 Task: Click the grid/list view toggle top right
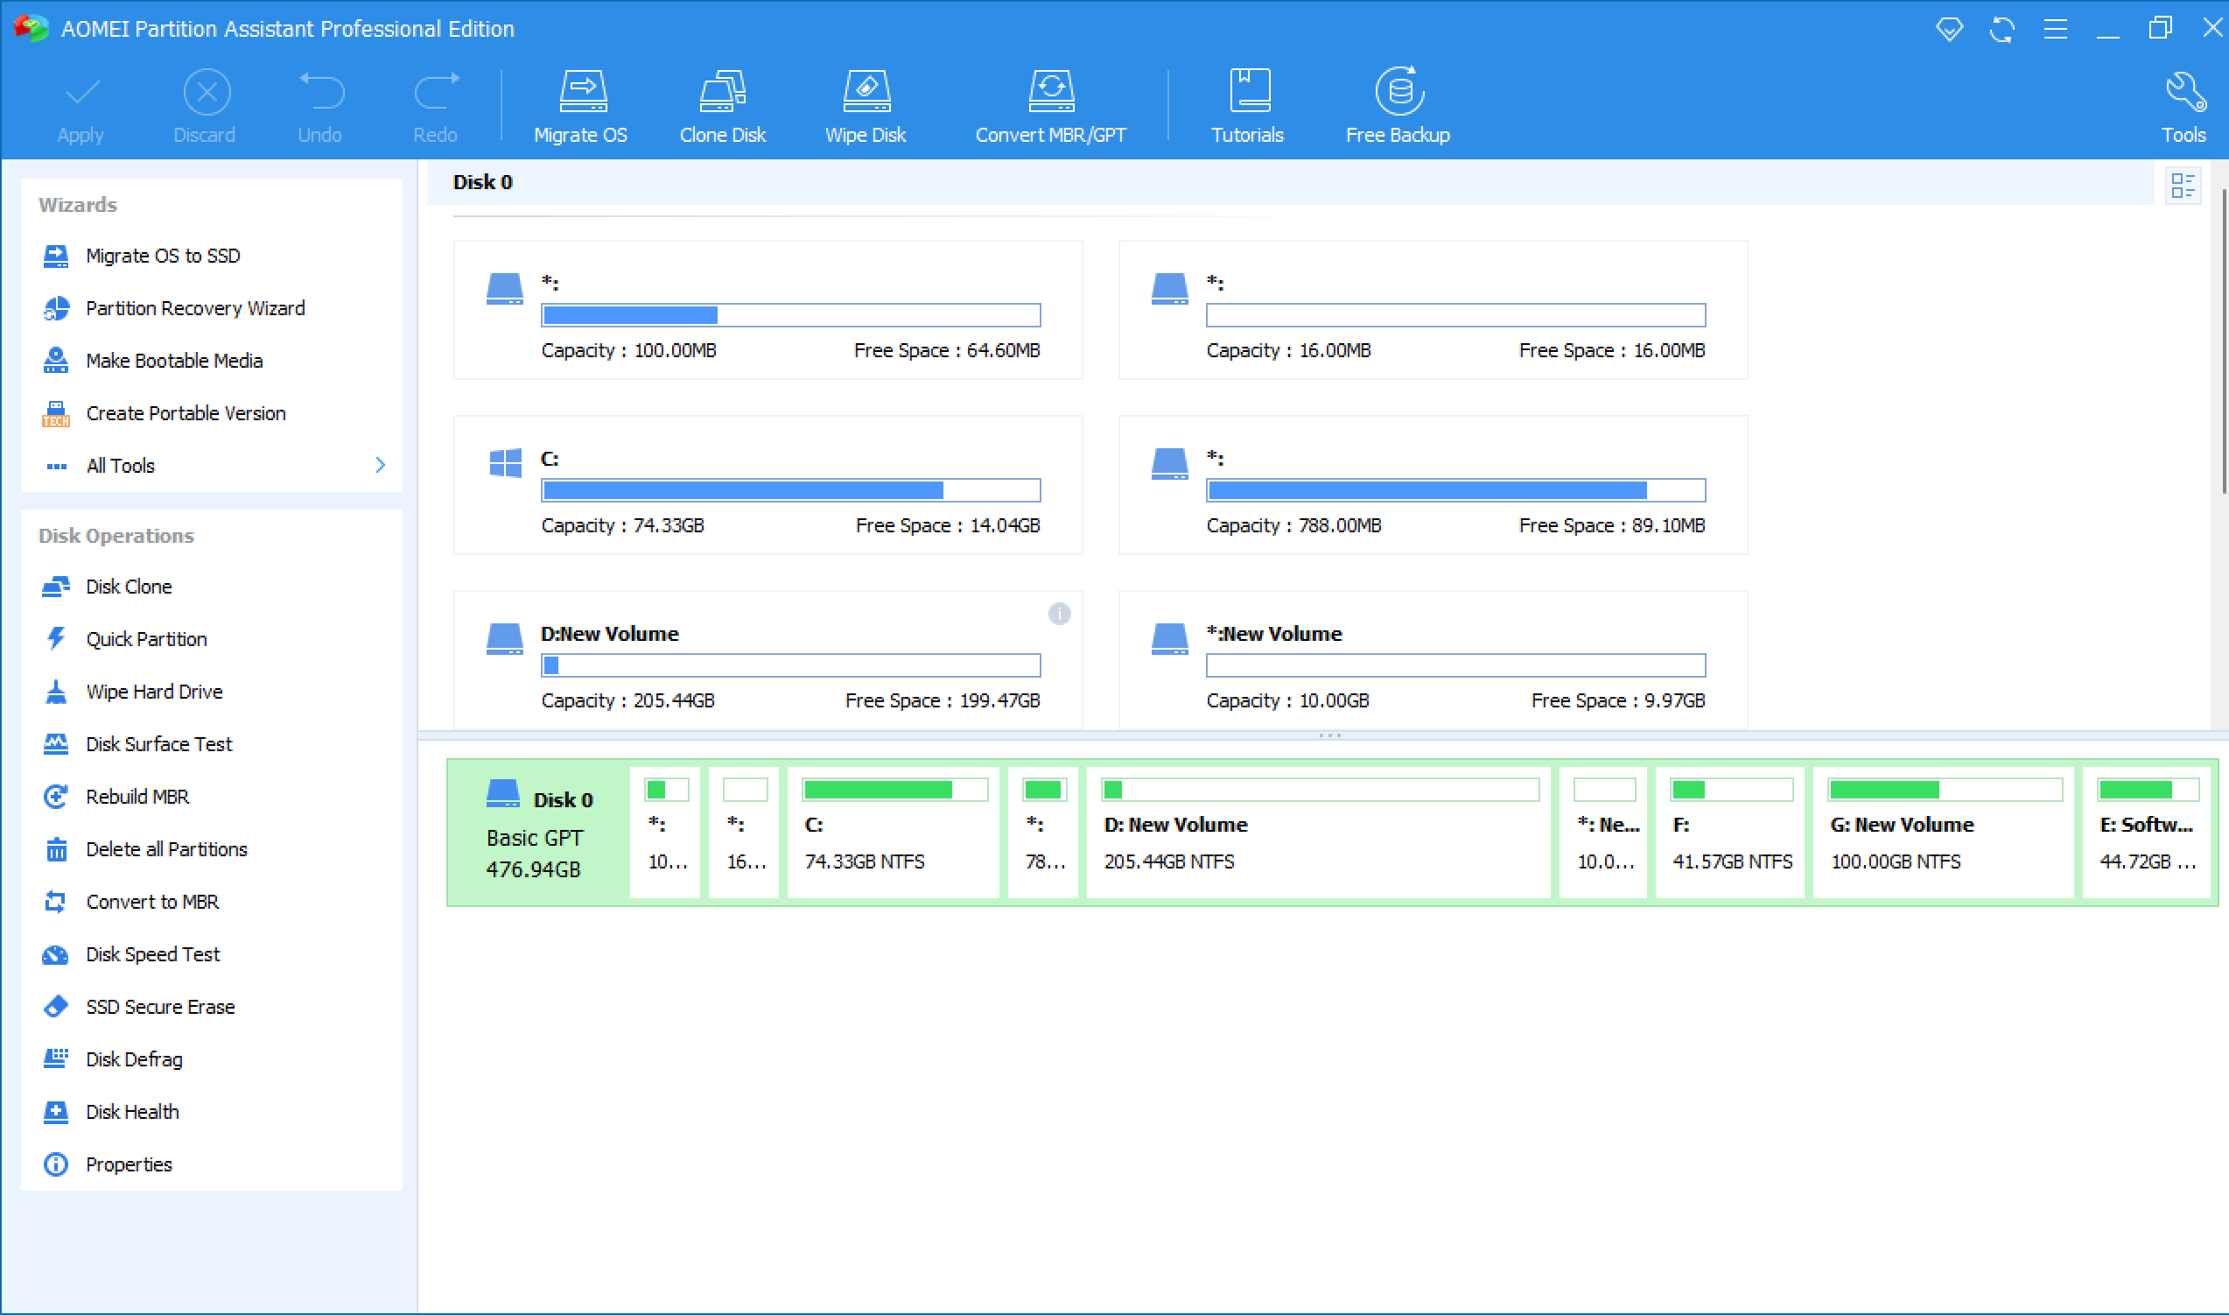tap(2183, 185)
